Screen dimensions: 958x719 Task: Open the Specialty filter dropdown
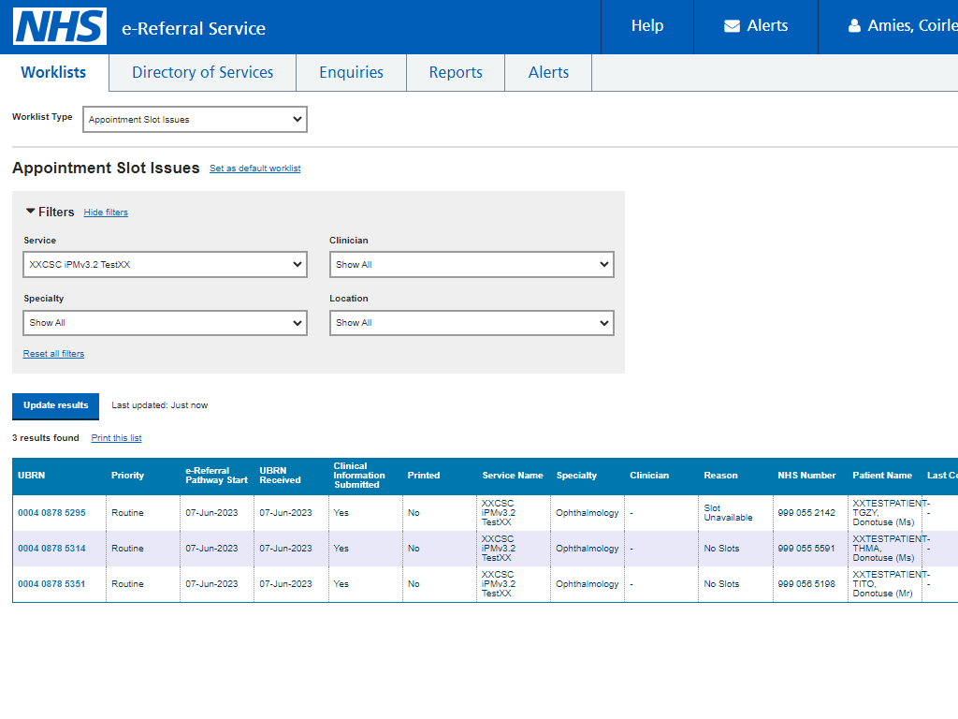tap(165, 323)
